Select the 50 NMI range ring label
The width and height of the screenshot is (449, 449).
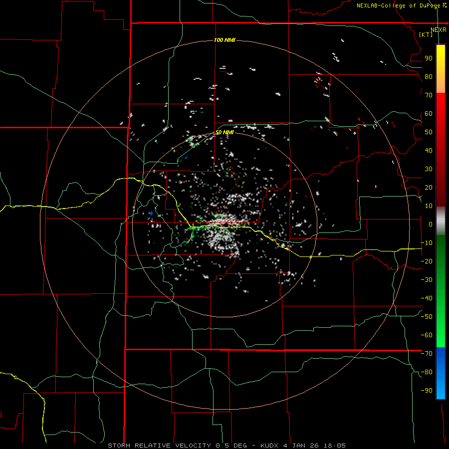tap(224, 132)
